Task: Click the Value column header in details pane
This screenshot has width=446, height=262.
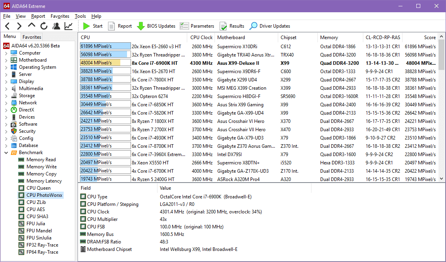Action: 234,188
